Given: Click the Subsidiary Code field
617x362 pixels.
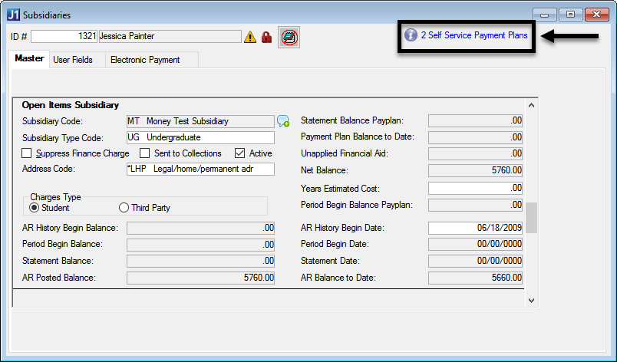Looking at the screenshot, I should tap(200, 121).
